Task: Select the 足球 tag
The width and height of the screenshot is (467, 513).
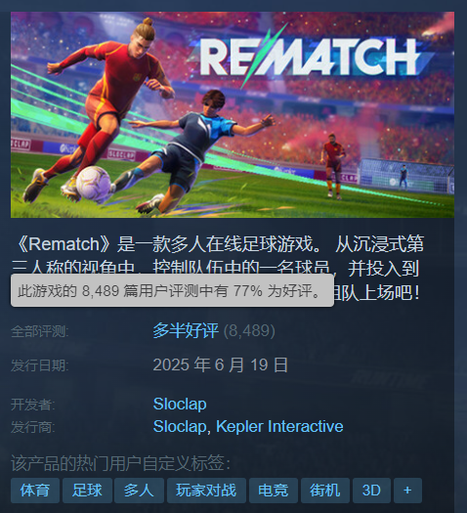Action: (87, 491)
